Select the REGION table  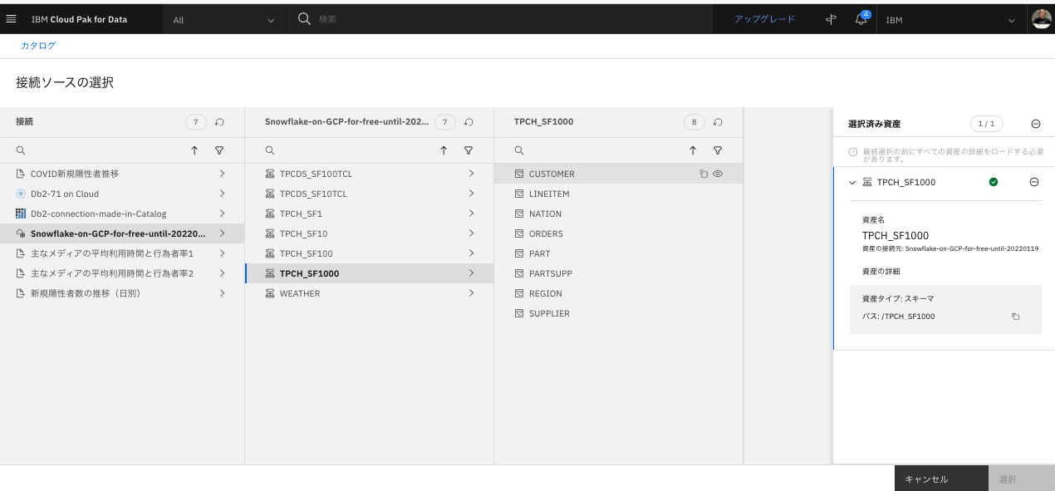619,293
